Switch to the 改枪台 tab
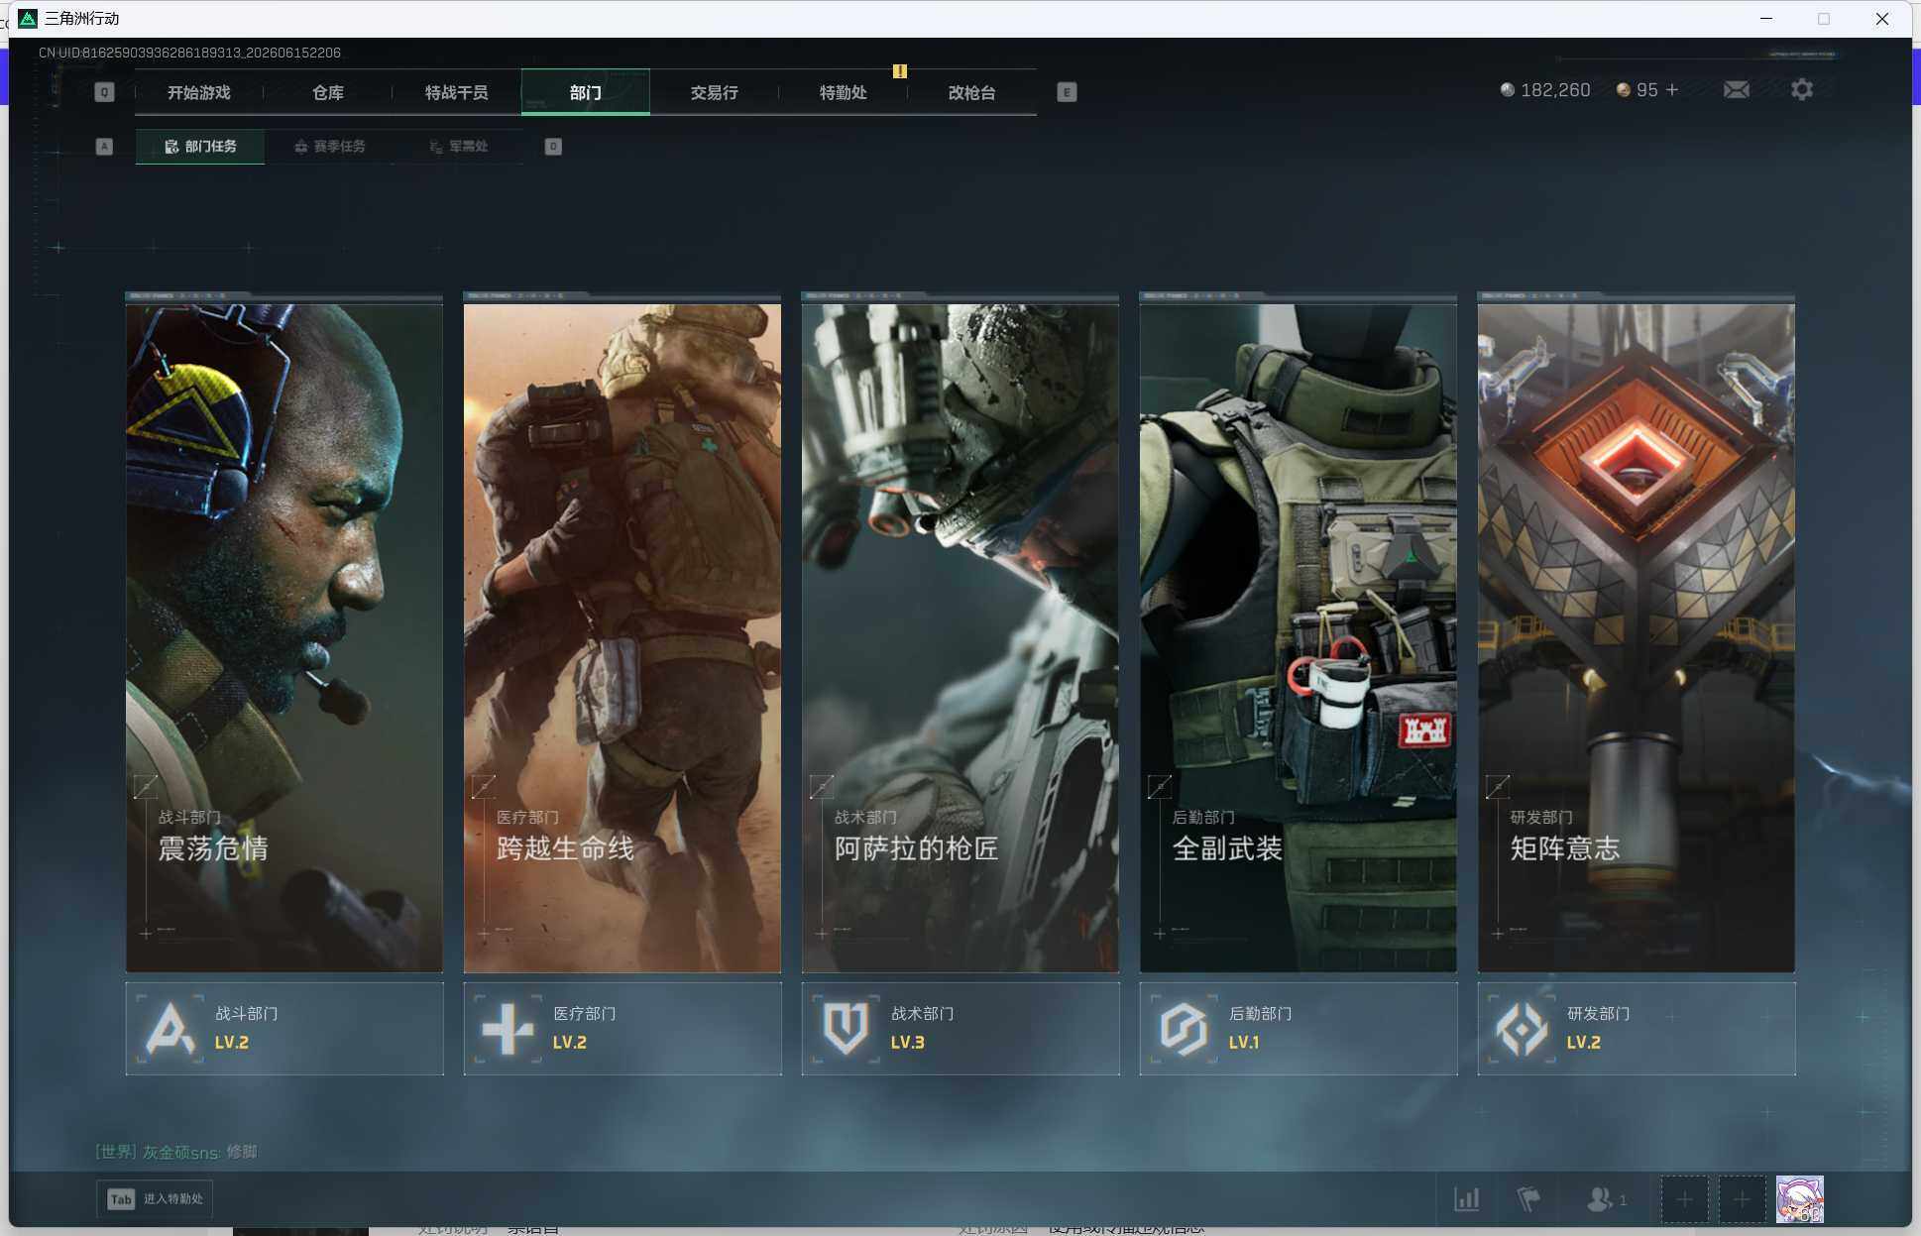 tap(971, 92)
